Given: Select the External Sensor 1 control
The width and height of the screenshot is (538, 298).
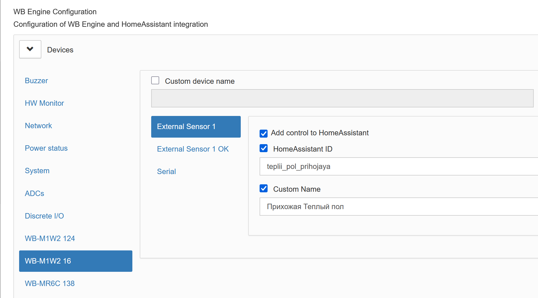Looking at the screenshot, I should click(196, 126).
